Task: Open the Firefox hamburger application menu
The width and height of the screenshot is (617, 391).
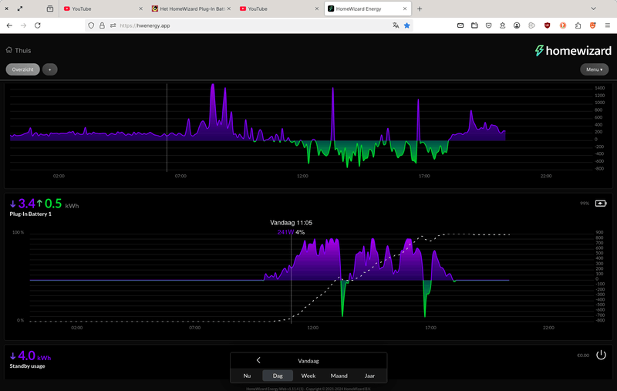Action: [608, 25]
